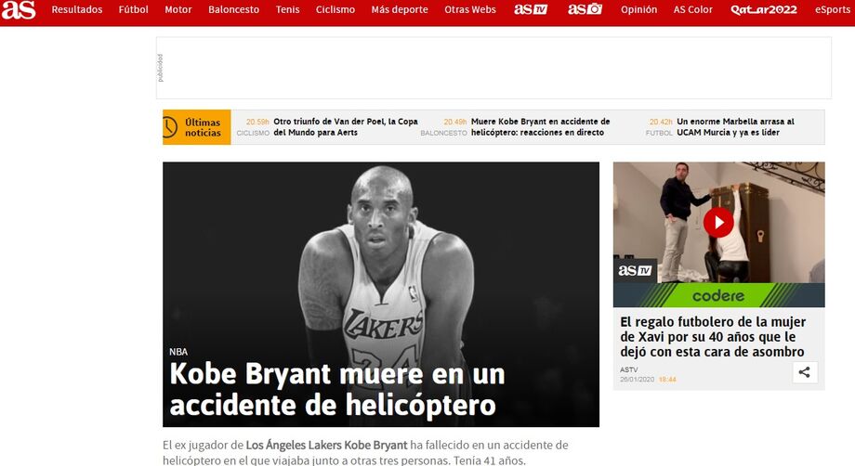The height and width of the screenshot is (466, 855).
Task: Open the Baloncesto section
Action: pyautogui.click(x=233, y=9)
